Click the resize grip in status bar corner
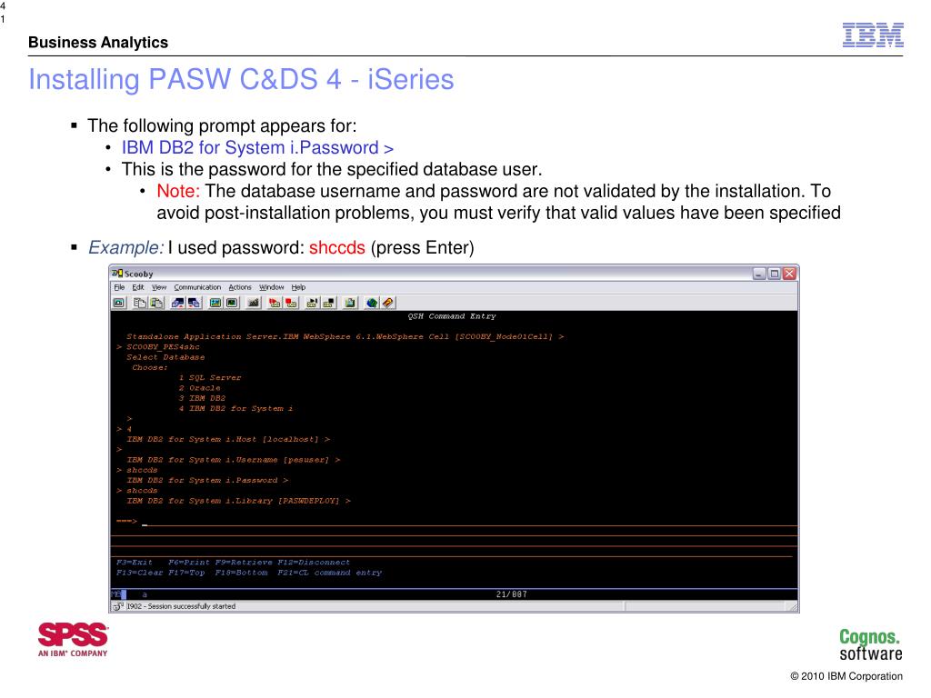Viewport: 931px width, 698px height. click(x=793, y=606)
